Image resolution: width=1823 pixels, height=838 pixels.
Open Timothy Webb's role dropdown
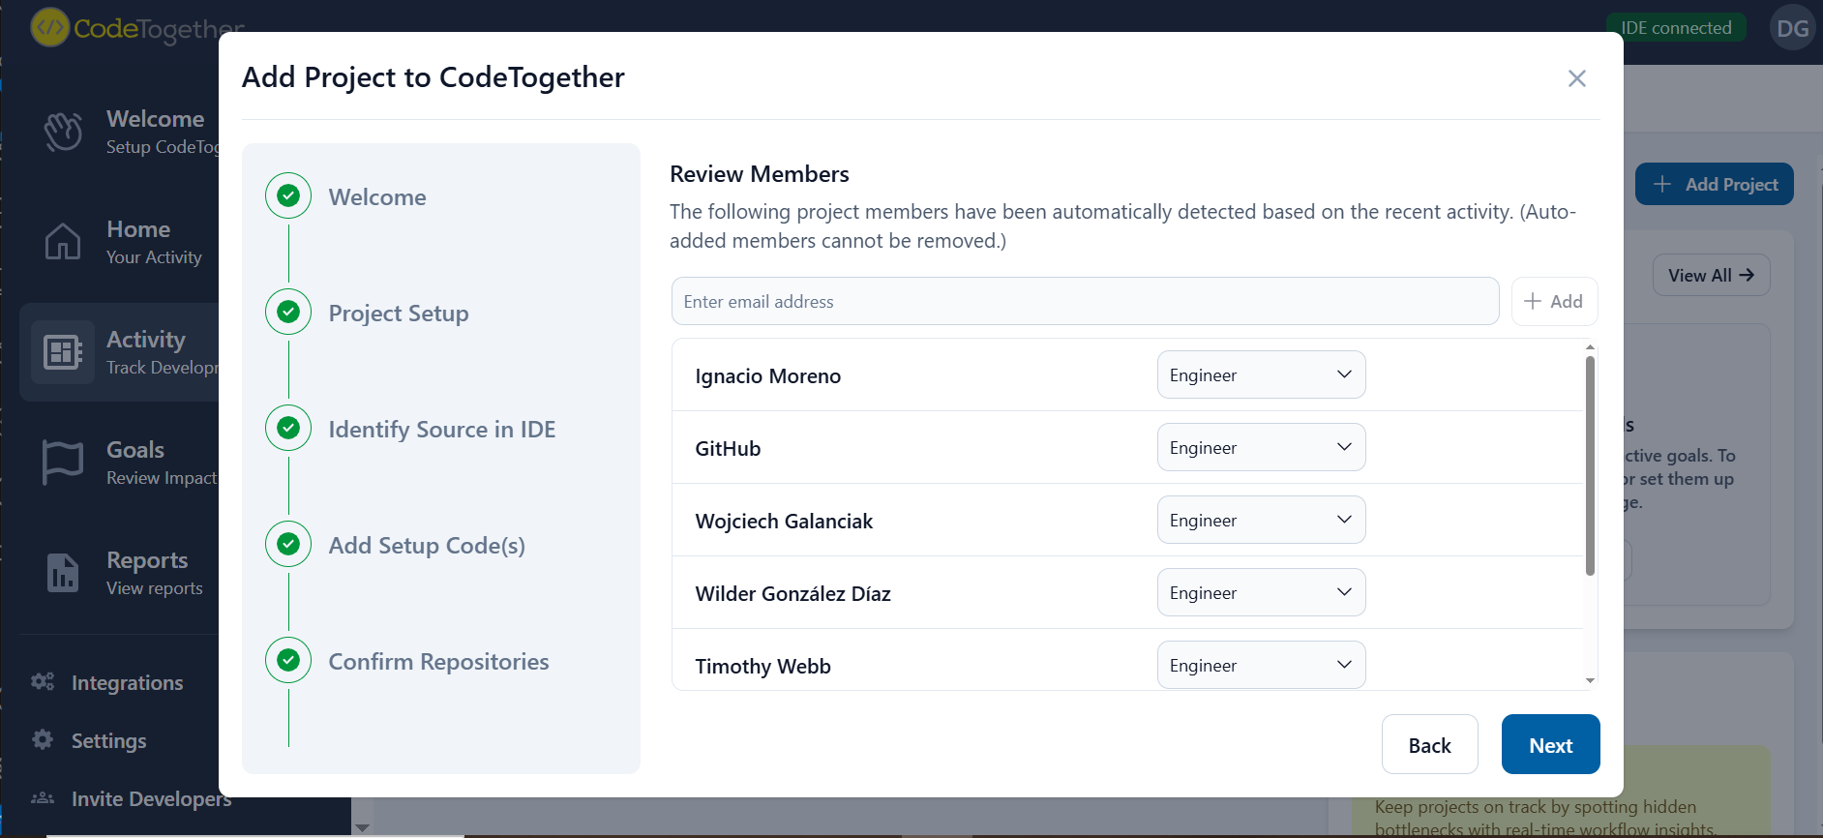tap(1261, 665)
